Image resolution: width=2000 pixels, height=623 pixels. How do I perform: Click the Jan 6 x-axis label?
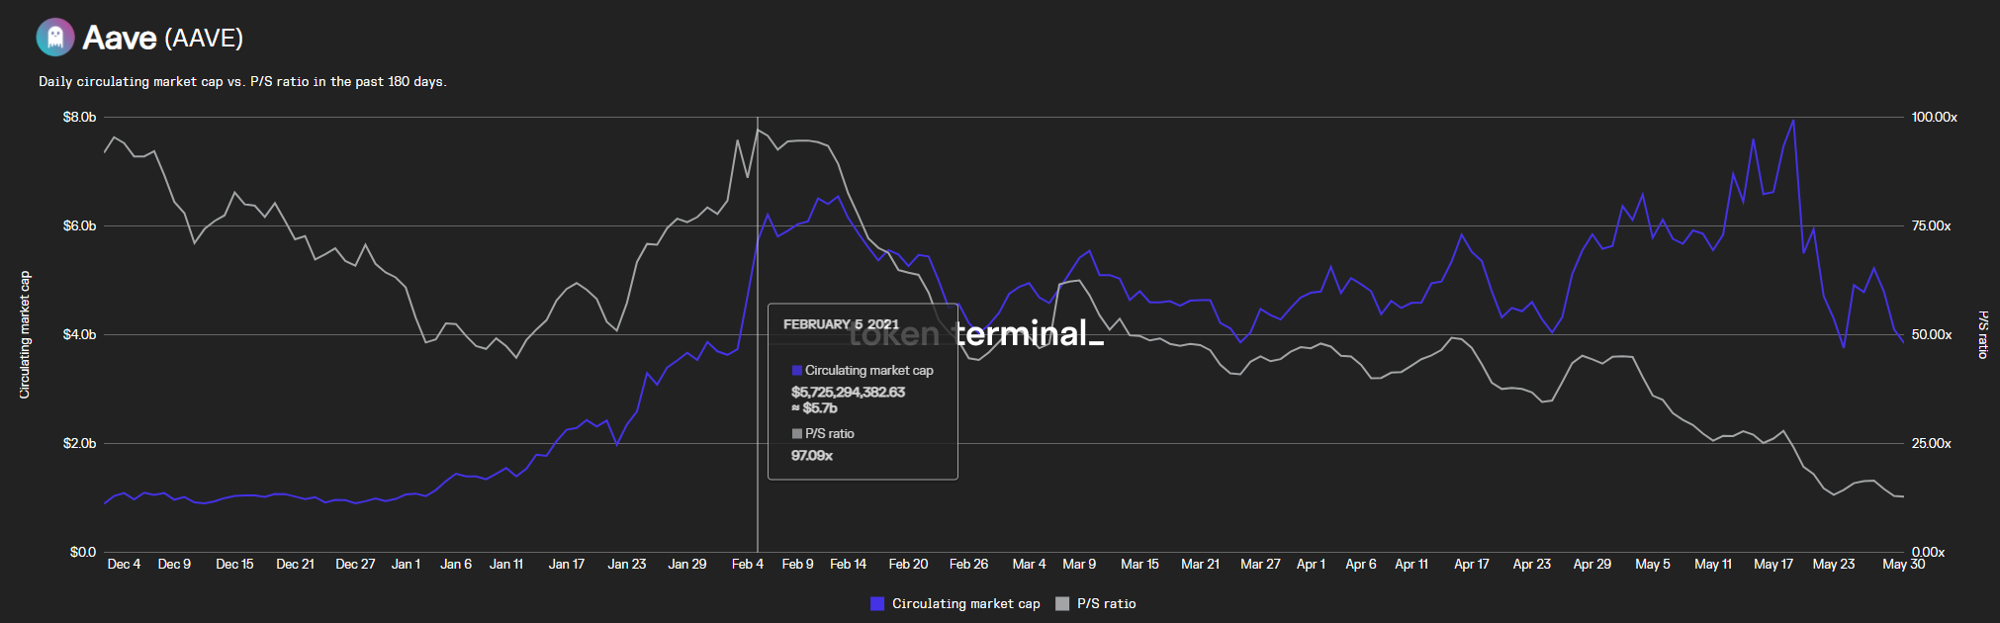coord(456,564)
